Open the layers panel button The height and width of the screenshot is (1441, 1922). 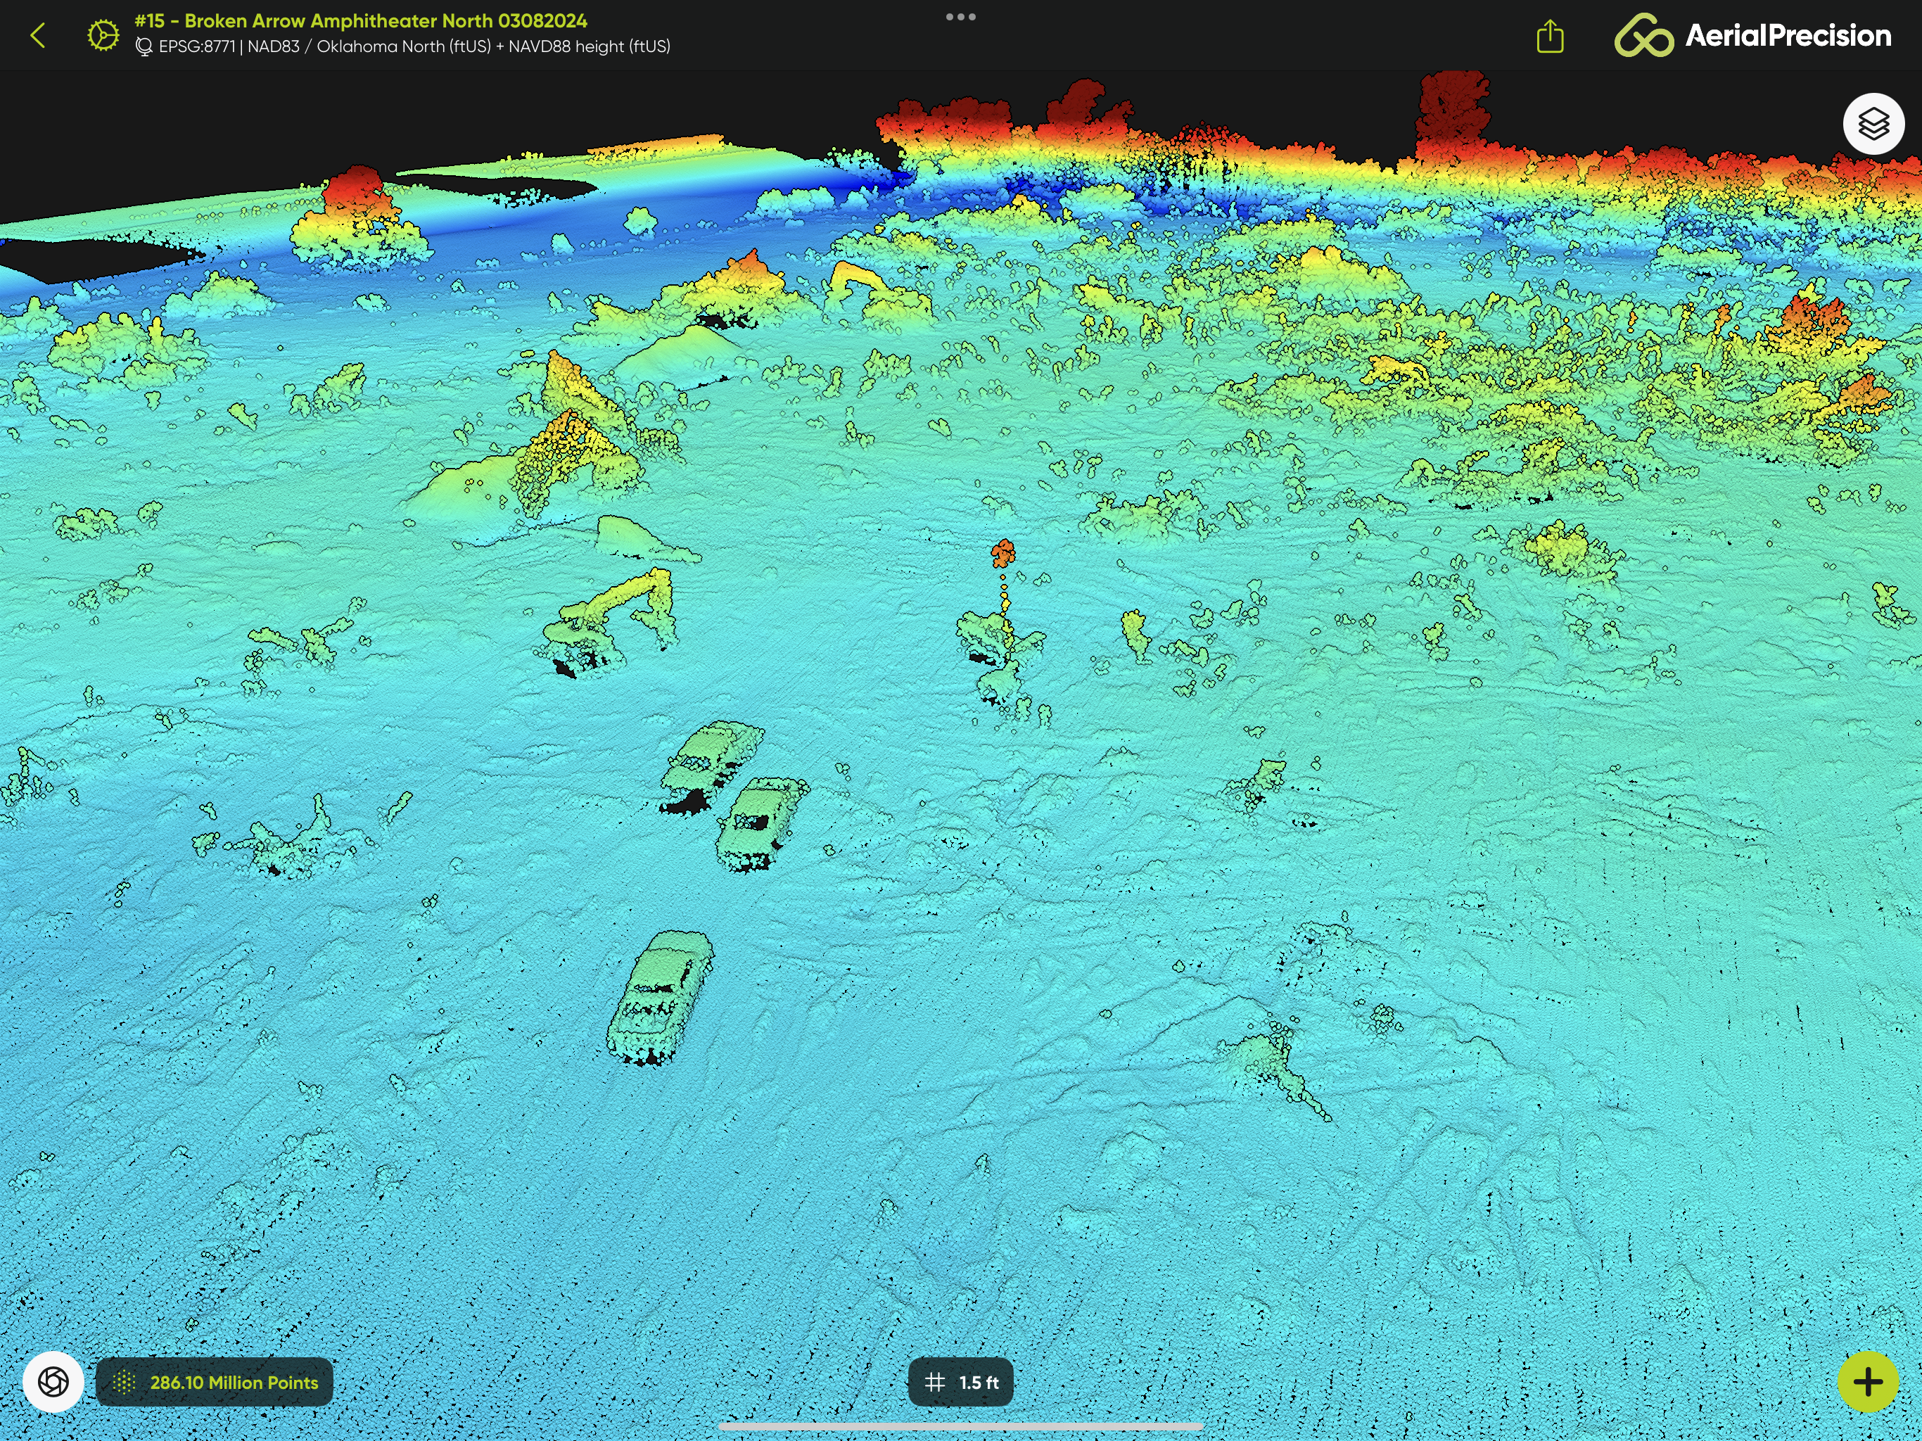pyautogui.click(x=1873, y=125)
